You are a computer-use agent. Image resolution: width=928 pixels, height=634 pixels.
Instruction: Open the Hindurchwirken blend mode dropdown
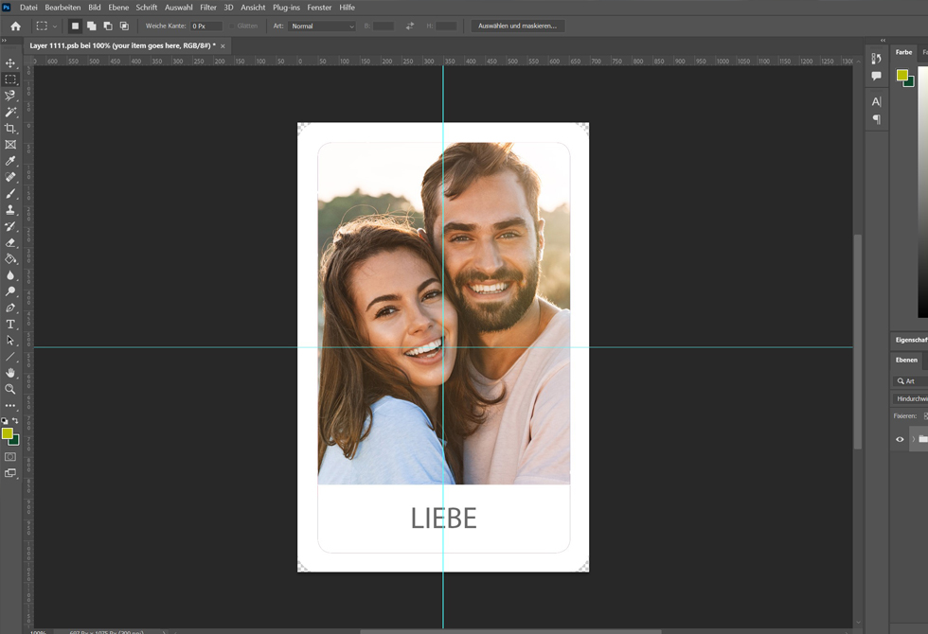pos(910,398)
